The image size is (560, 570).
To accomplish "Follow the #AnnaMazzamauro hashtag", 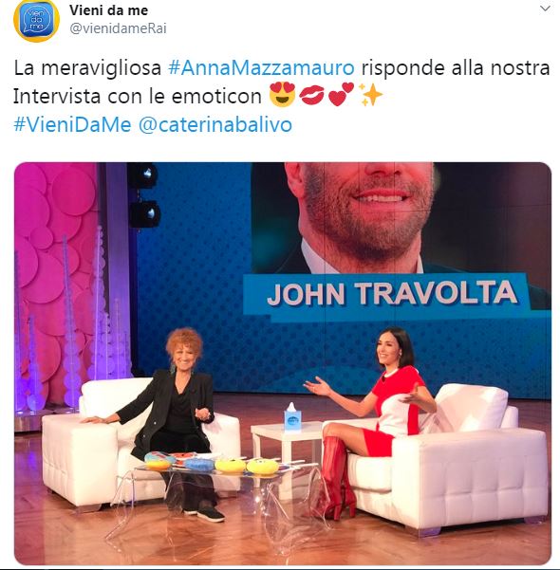I will click(x=261, y=67).
